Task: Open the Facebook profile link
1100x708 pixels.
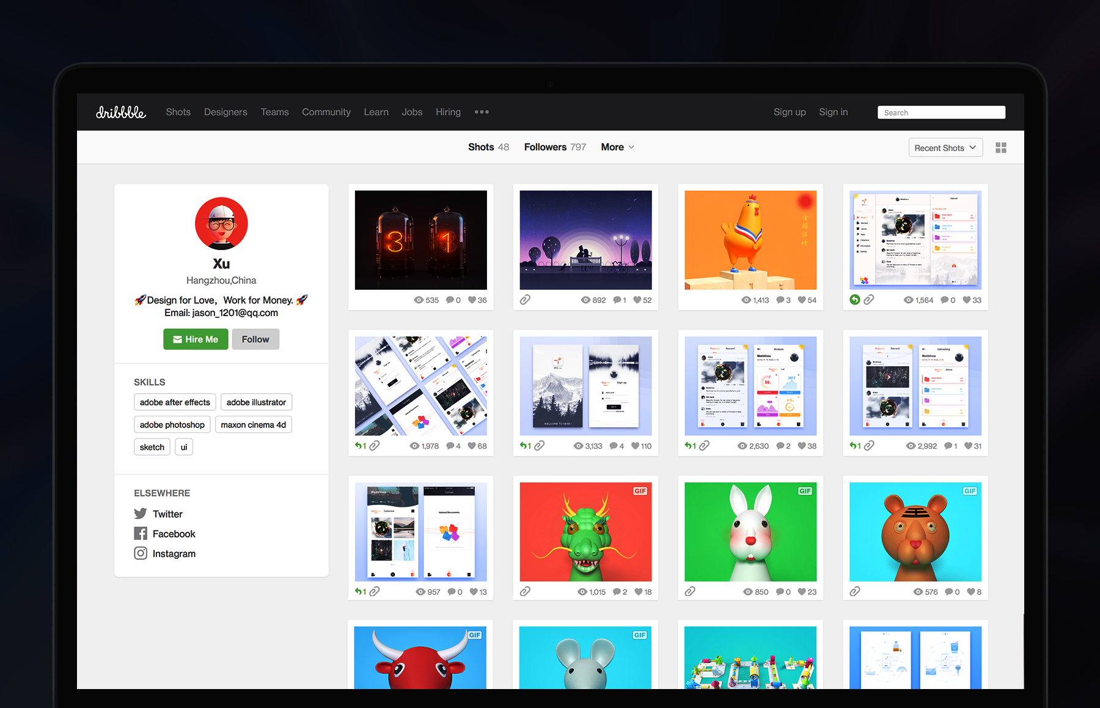Action: pyautogui.click(x=174, y=534)
